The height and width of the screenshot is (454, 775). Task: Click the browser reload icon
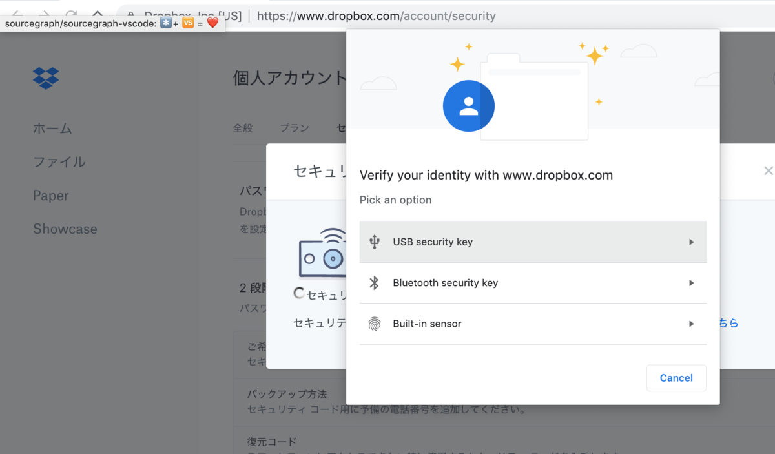tap(70, 14)
